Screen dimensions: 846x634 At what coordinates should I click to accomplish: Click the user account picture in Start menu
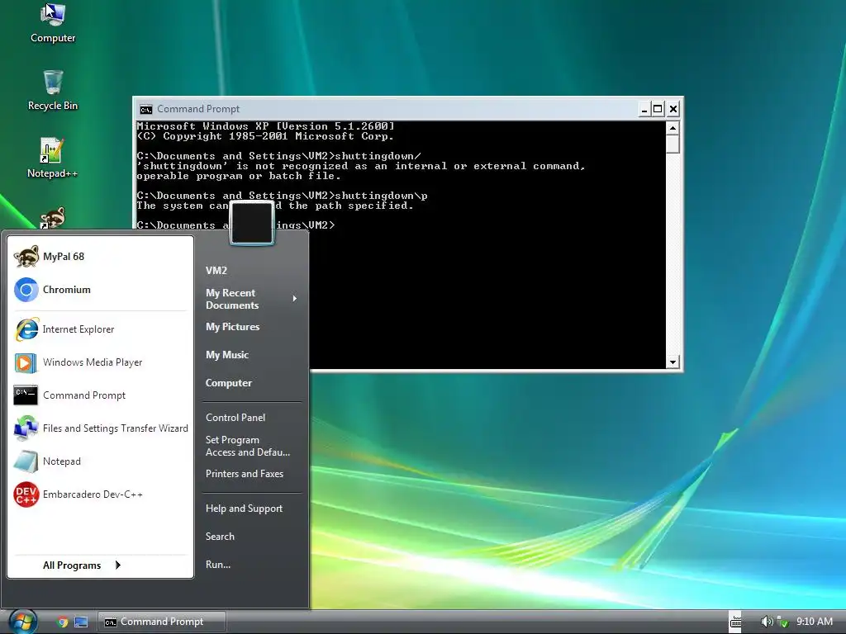(x=252, y=223)
